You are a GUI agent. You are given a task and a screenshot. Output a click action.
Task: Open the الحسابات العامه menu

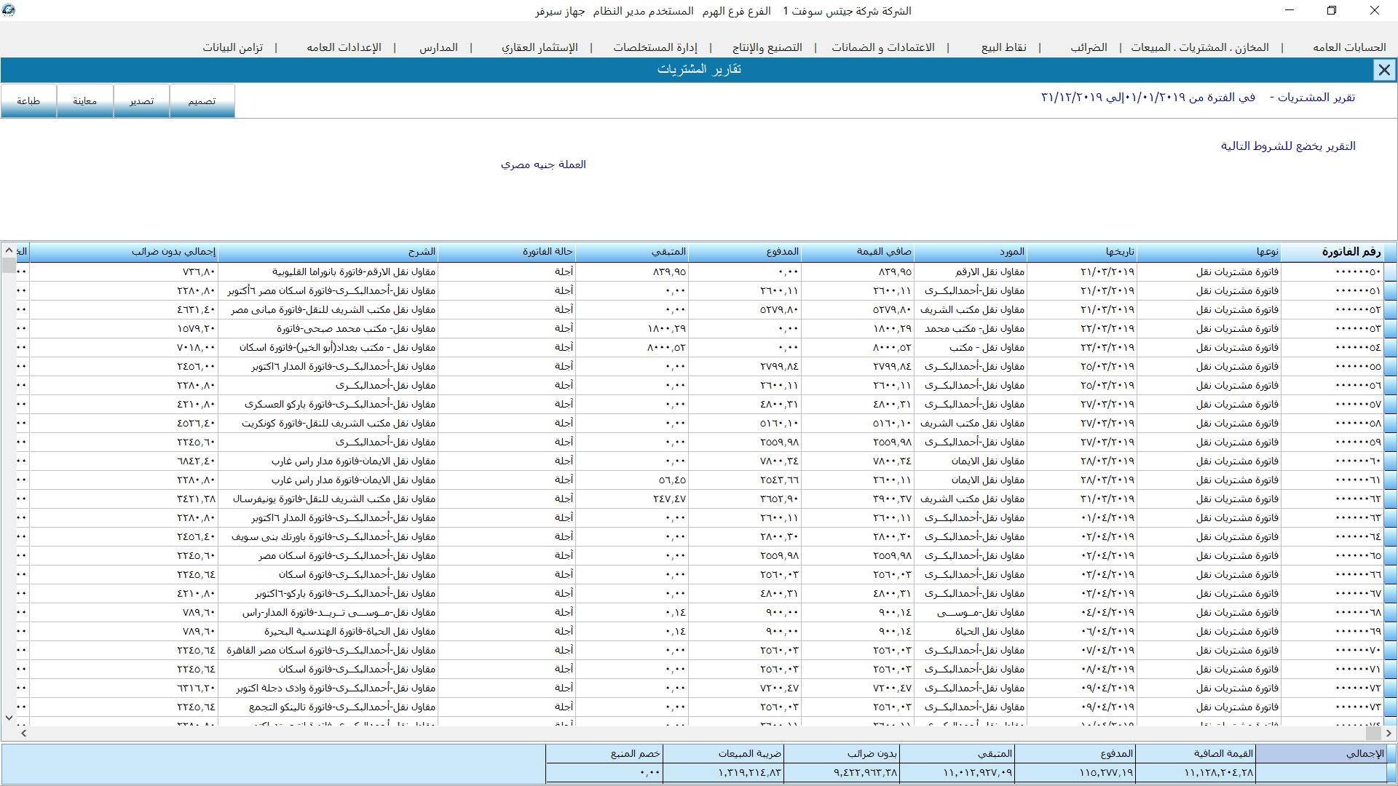coord(1349,47)
